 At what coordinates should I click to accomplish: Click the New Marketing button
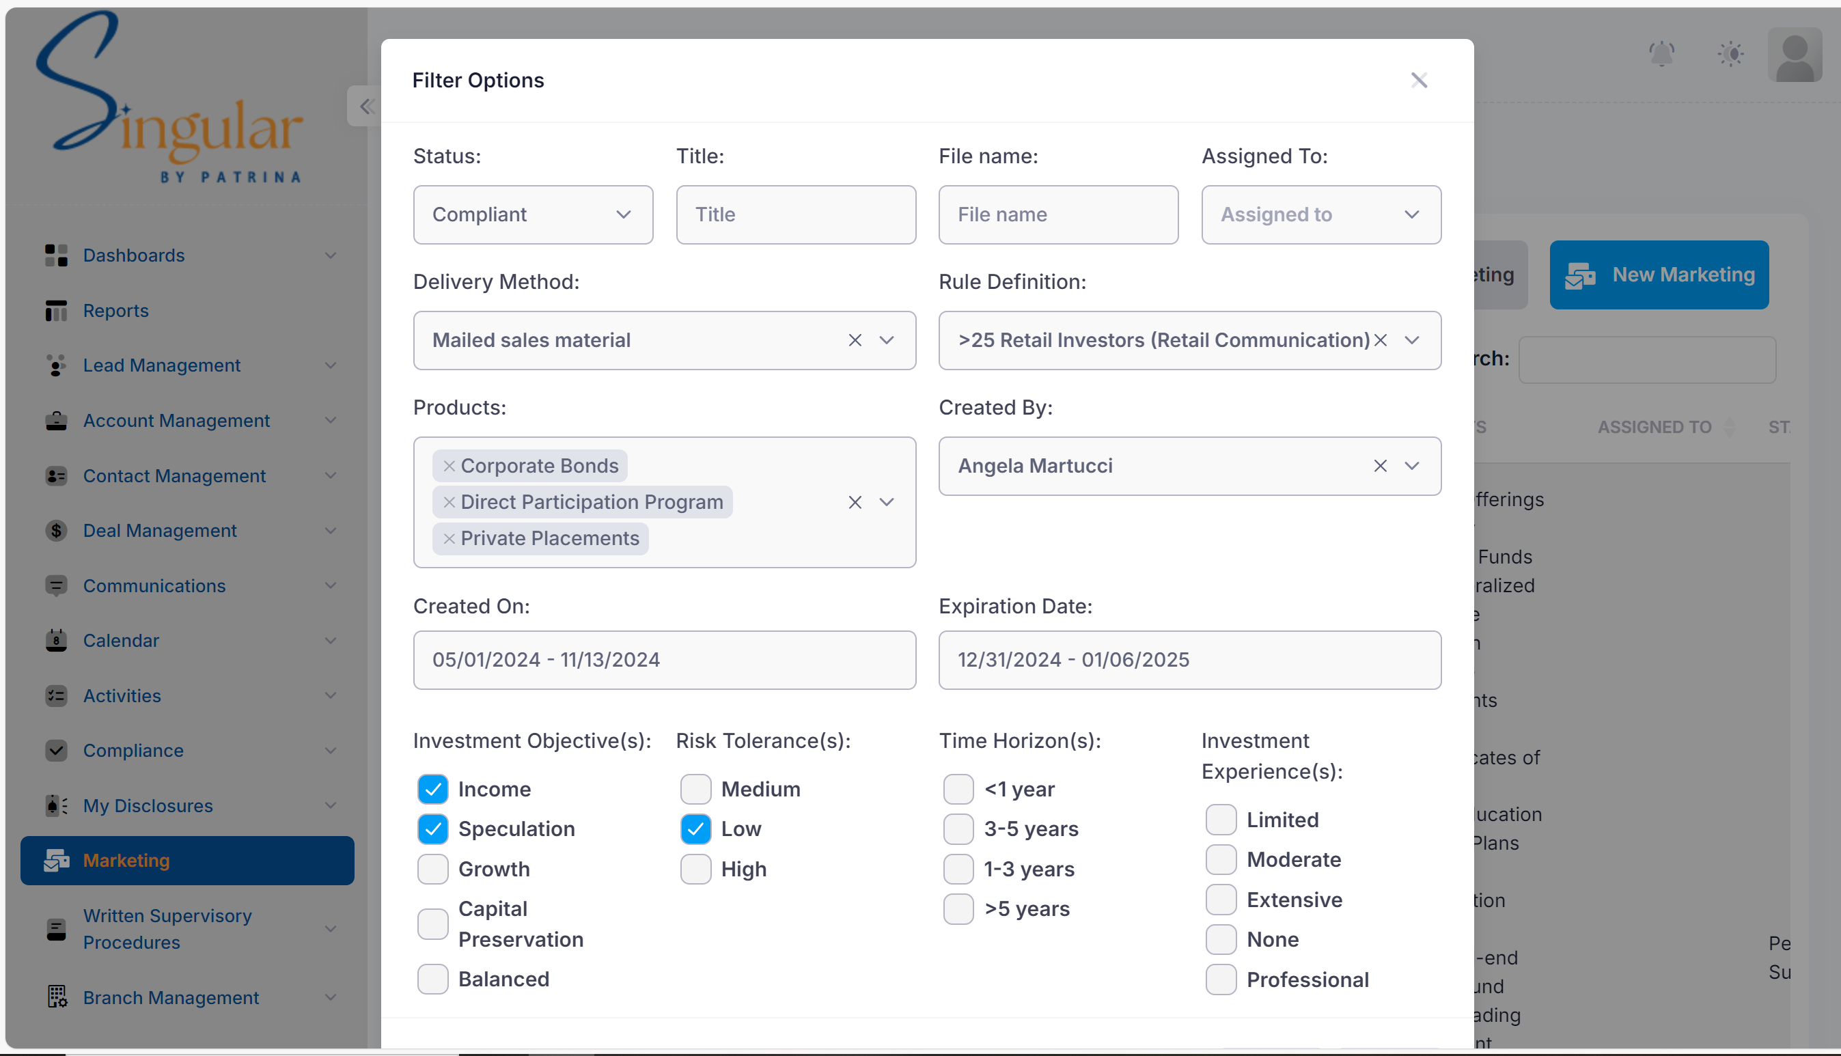pyautogui.click(x=1659, y=275)
